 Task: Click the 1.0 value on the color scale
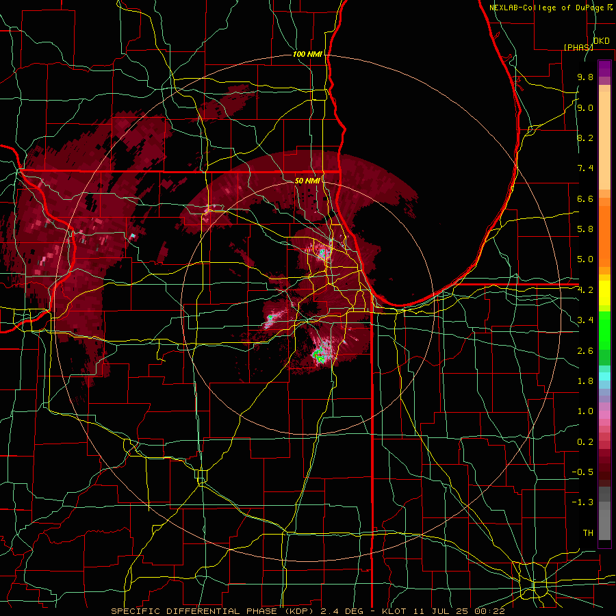coord(585,411)
